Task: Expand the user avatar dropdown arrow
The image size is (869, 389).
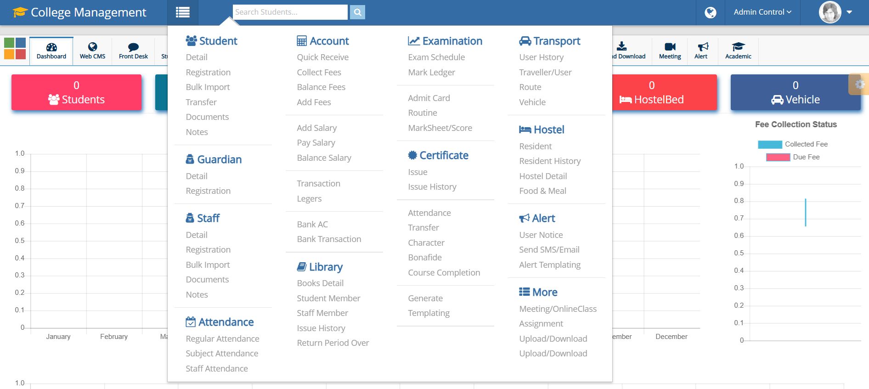Action: tap(849, 12)
